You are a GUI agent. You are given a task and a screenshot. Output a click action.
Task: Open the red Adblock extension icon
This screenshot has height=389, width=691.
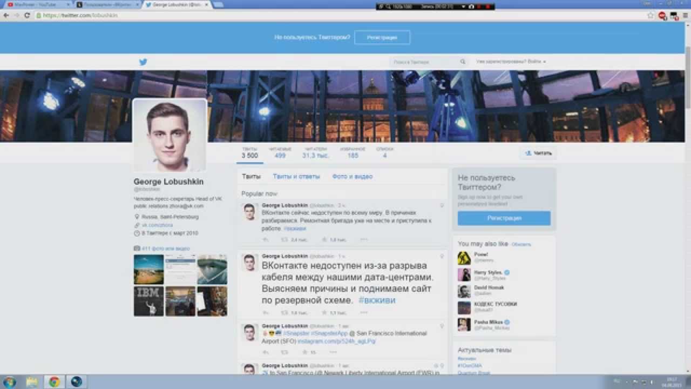click(x=662, y=16)
